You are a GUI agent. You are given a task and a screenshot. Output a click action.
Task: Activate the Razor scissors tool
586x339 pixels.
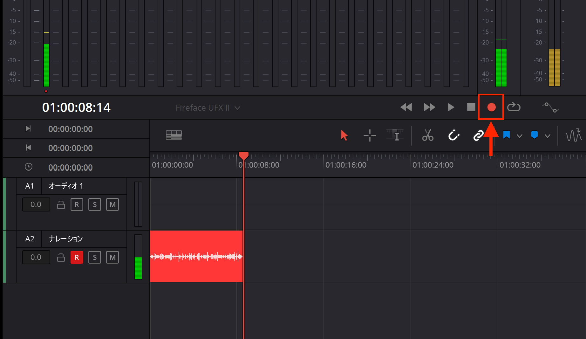click(428, 135)
